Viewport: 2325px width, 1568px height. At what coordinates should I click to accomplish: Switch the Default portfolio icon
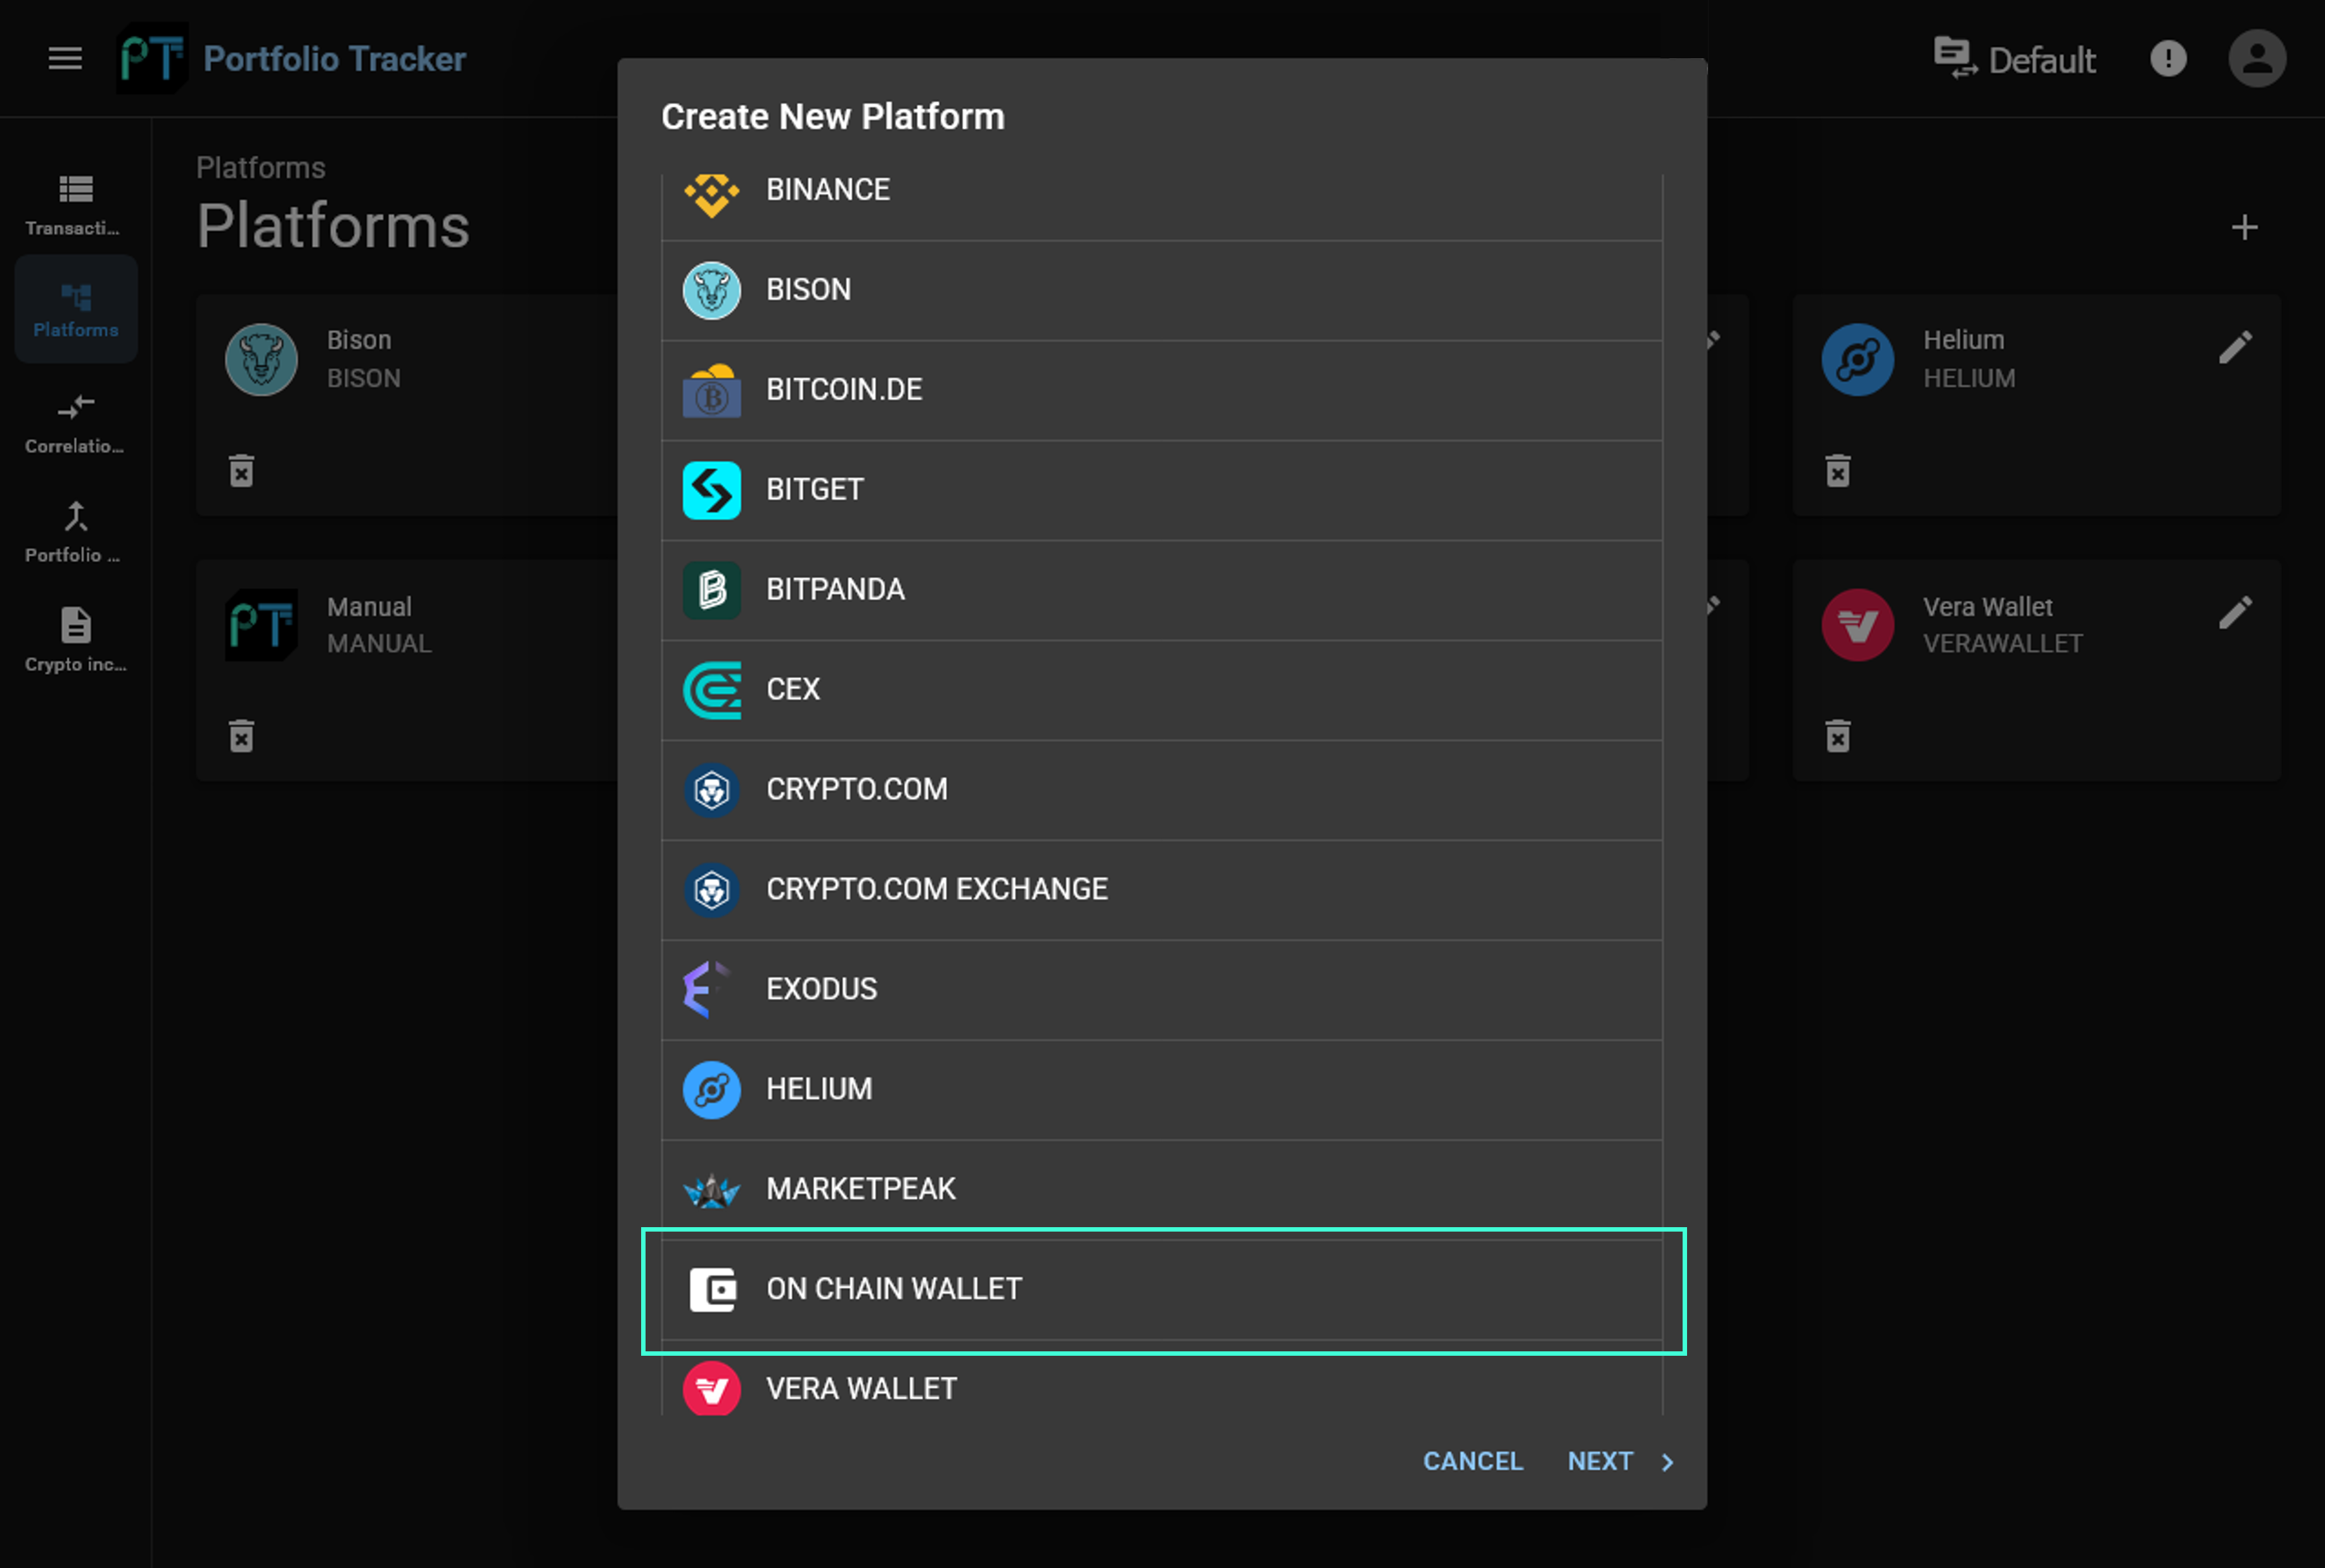coord(1955,59)
